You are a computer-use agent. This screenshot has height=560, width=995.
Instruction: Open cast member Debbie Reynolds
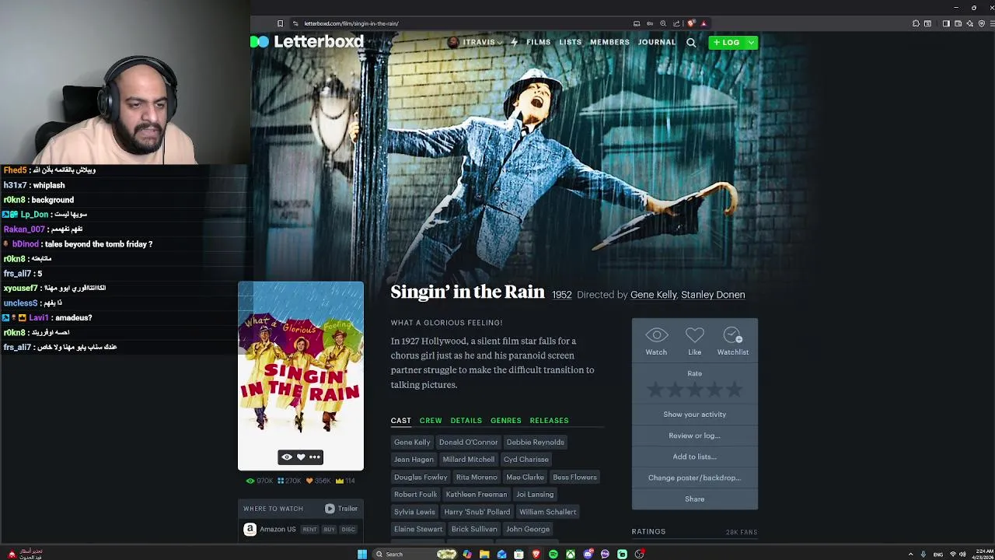(x=535, y=442)
